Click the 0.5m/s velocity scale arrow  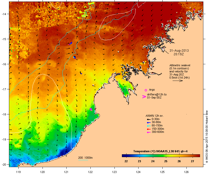coord(178,81)
